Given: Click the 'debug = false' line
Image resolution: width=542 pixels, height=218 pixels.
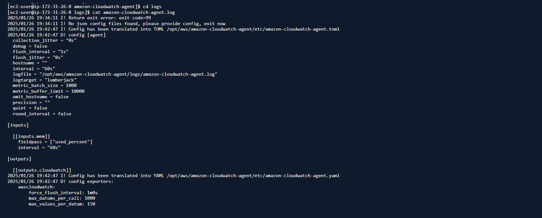Looking at the screenshot, I should click(30, 46).
